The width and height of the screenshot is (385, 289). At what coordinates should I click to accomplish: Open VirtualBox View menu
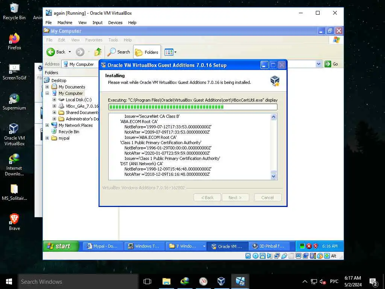[82, 23]
